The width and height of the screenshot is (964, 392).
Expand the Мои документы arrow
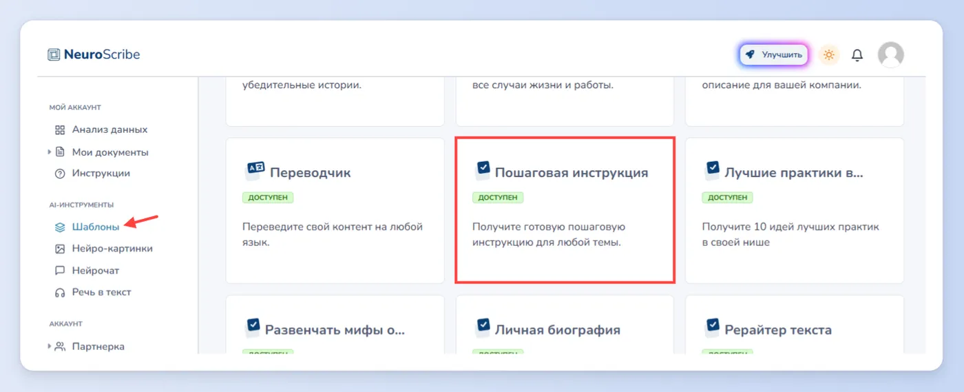coord(50,152)
